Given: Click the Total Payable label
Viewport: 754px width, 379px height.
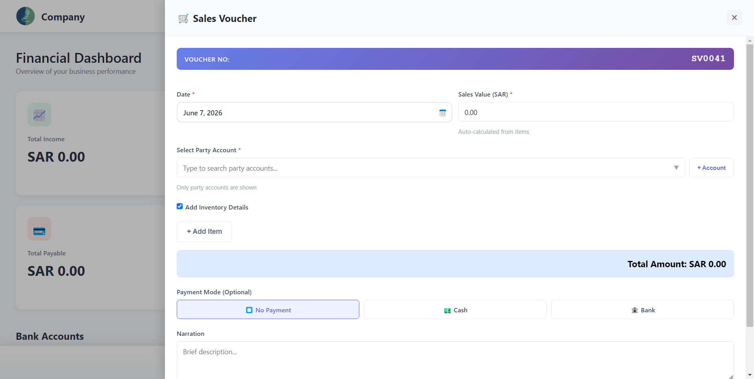Looking at the screenshot, I should coord(46,253).
